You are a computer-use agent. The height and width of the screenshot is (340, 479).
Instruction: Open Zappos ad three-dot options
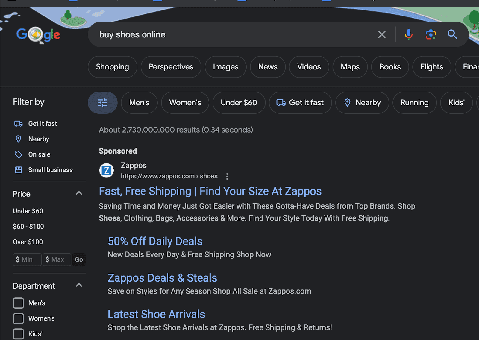[227, 176]
